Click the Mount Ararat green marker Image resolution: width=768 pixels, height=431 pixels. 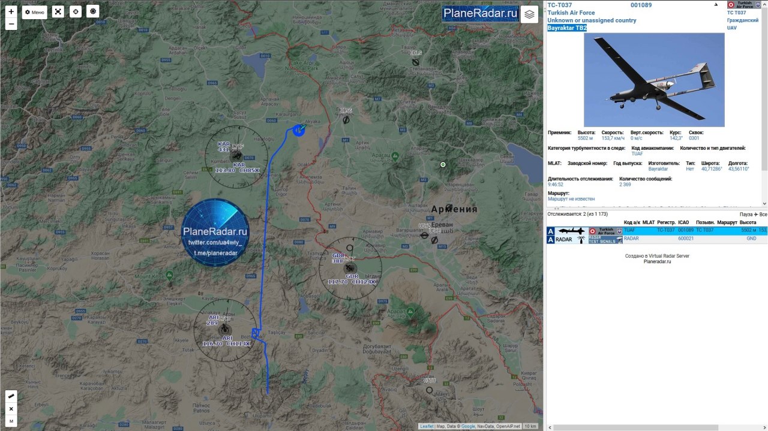coord(410,312)
